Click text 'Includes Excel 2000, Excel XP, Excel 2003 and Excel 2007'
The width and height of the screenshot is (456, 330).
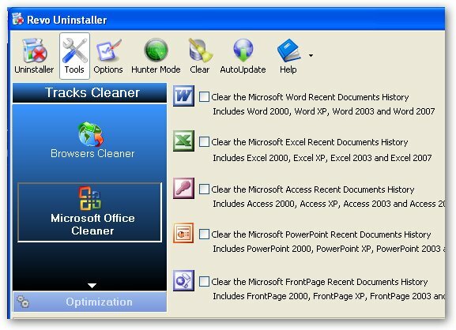click(322, 158)
